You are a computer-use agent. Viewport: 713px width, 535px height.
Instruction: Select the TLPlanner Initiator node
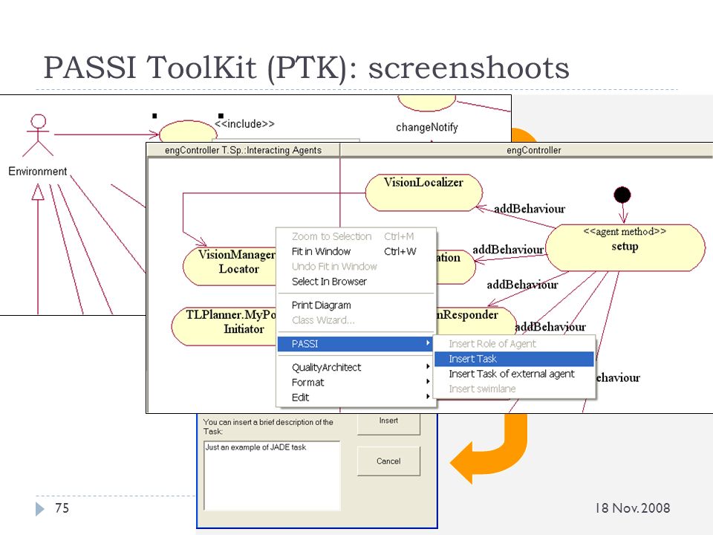click(x=224, y=326)
